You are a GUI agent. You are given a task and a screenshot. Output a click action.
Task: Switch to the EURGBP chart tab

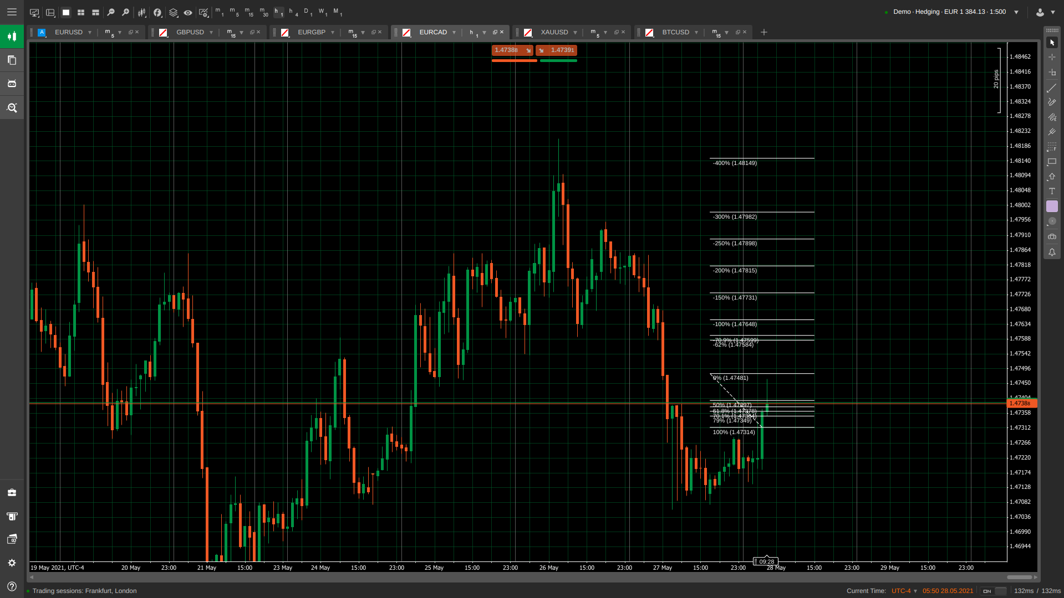(x=312, y=32)
